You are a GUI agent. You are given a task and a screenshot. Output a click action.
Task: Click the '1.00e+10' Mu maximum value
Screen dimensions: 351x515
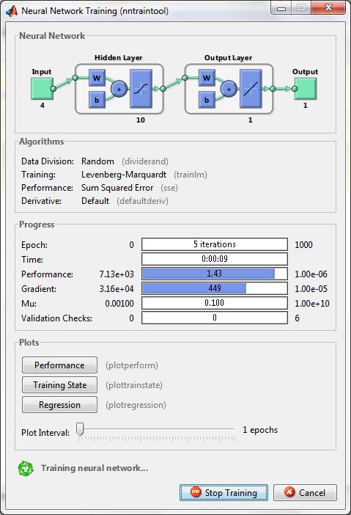(312, 303)
